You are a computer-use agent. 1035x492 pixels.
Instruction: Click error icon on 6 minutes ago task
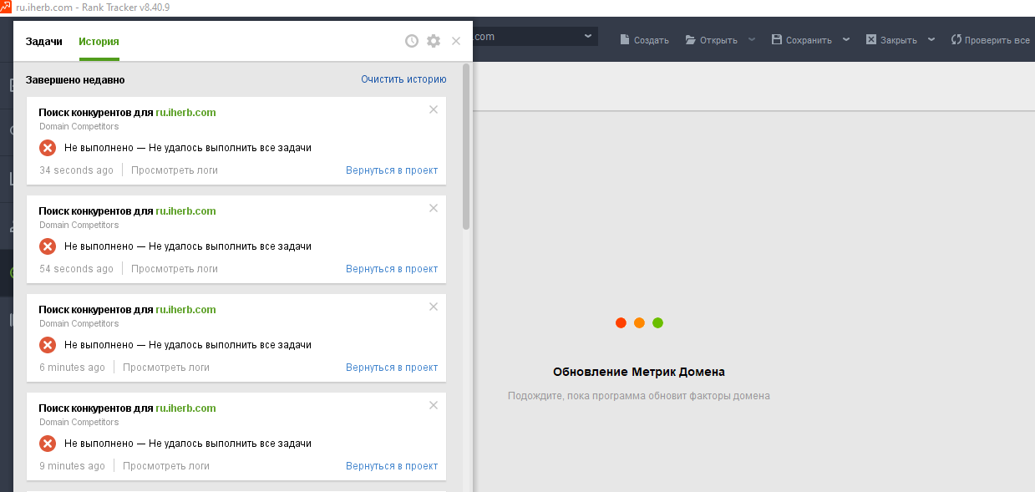pyautogui.click(x=48, y=345)
